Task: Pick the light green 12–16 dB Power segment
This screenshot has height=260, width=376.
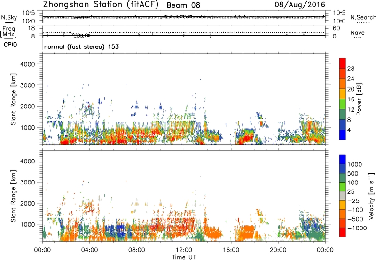Action: [x=343, y=104]
